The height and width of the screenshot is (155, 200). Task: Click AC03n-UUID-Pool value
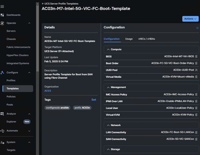pyautogui.click(x=183, y=70)
